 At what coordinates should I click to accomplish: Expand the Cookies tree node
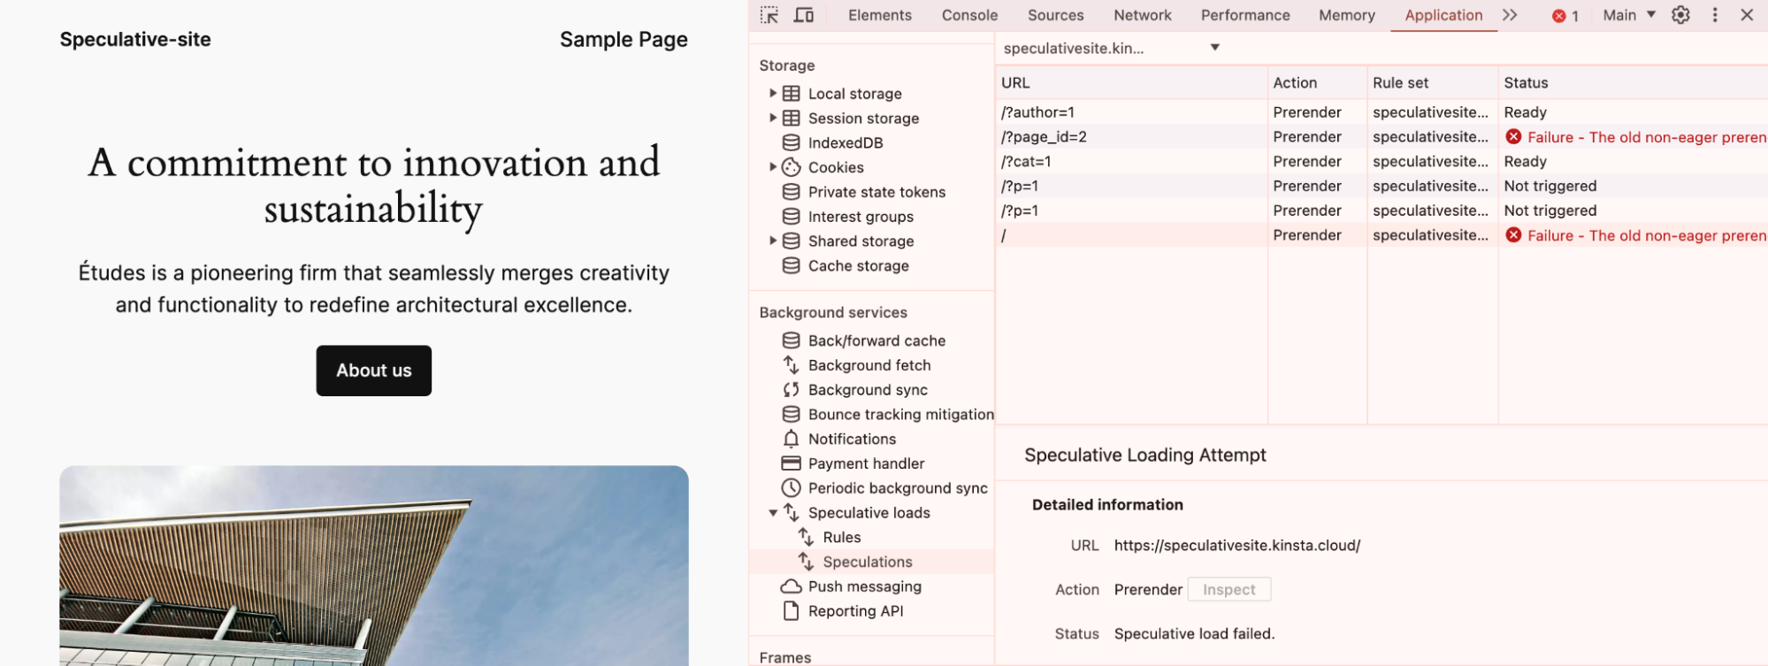(773, 166)
